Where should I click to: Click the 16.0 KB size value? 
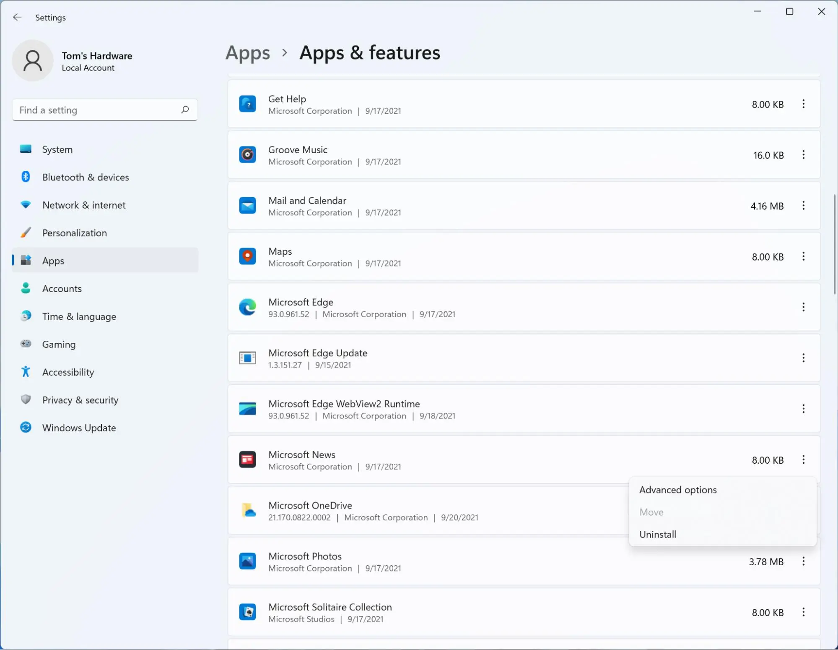coord(768,155)
